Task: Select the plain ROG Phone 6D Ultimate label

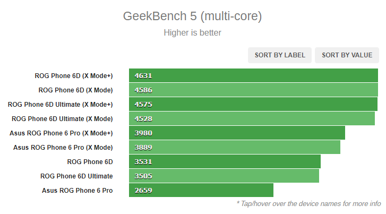Action: pos(76,176)
